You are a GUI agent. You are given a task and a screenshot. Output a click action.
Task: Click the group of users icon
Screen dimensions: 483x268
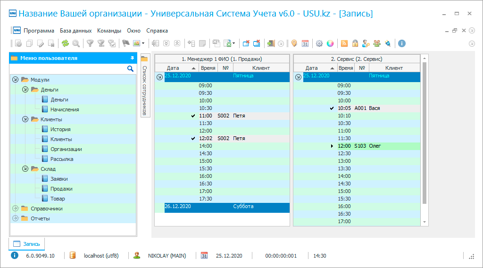pyautogui.click(x=377, y=43)
